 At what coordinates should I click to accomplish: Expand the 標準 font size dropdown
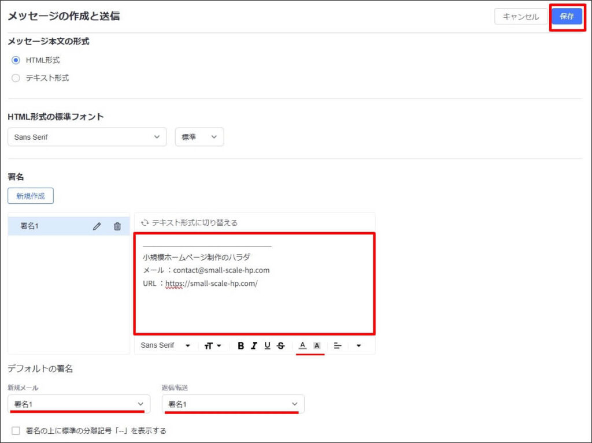(x=199, y=137)
